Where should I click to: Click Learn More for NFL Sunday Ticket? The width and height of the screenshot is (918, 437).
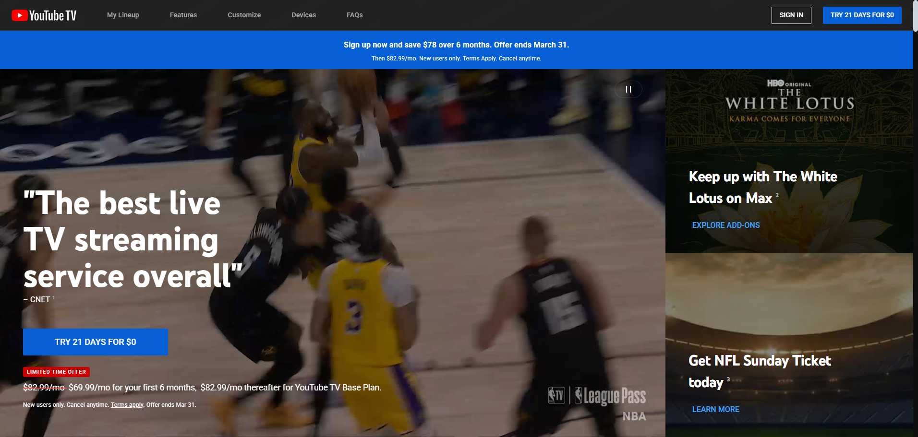715,409
